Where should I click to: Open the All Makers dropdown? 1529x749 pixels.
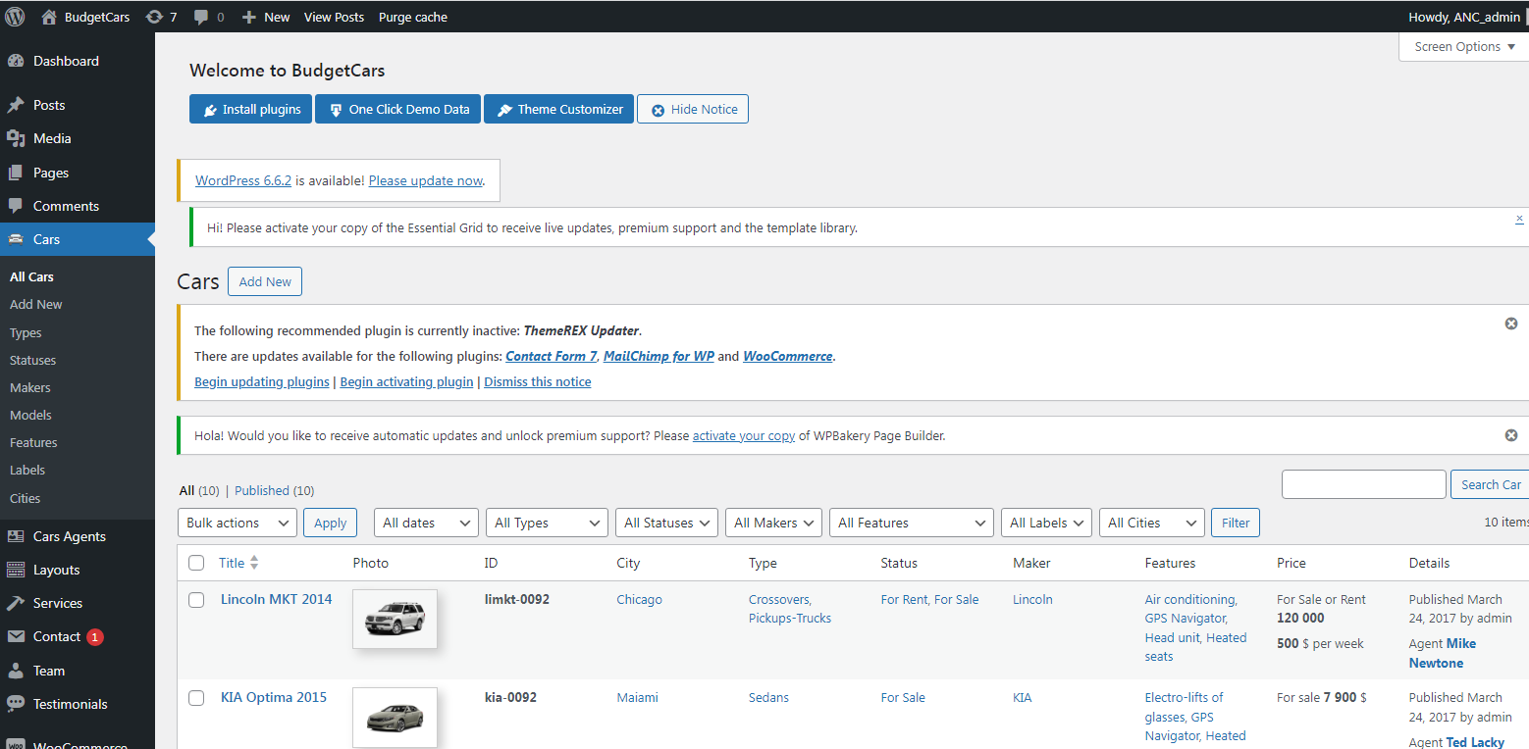(773, 523)
